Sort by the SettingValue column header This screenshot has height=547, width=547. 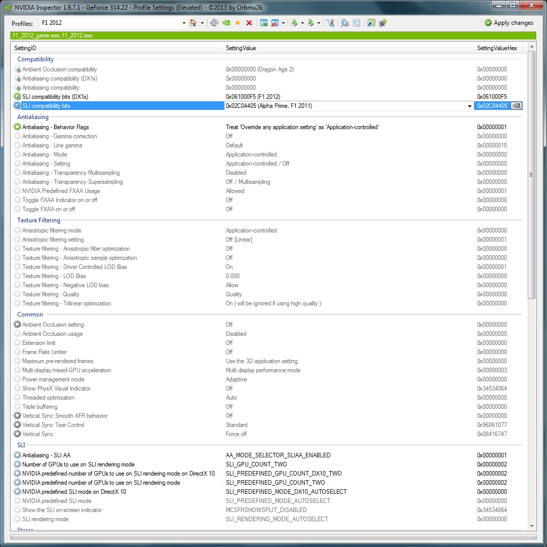click(x=348, y=48)
